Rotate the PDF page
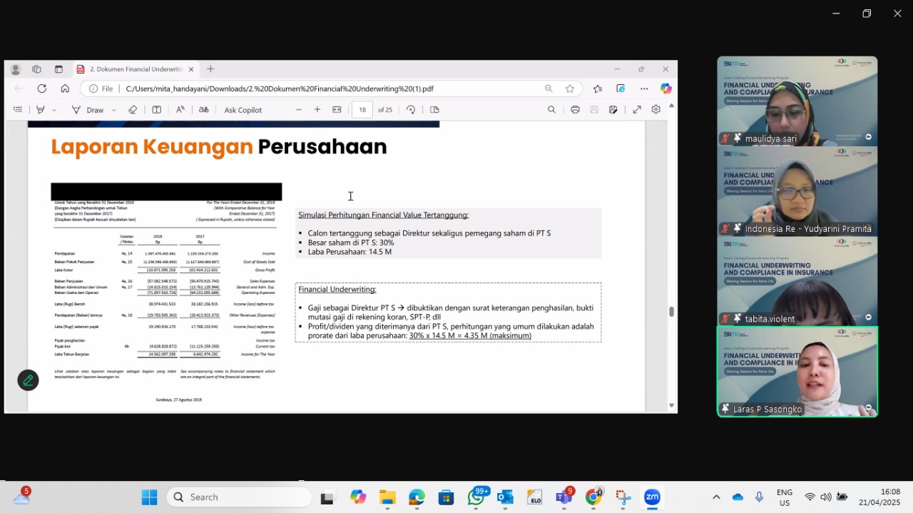 411,110
